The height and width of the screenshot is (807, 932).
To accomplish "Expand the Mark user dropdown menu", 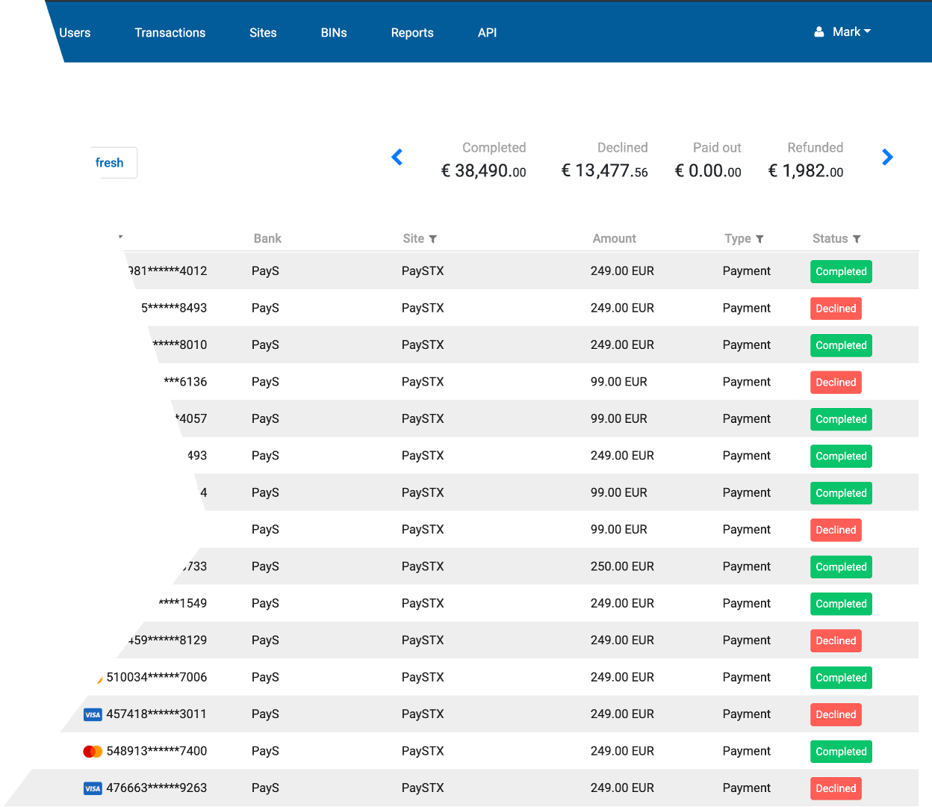I will pyautogui.click(x=851, y=32).
